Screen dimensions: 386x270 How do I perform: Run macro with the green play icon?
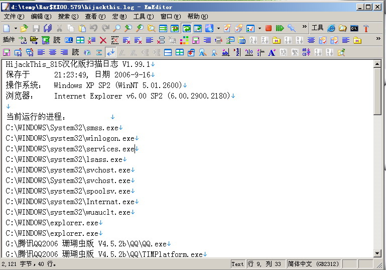(280, 28)
